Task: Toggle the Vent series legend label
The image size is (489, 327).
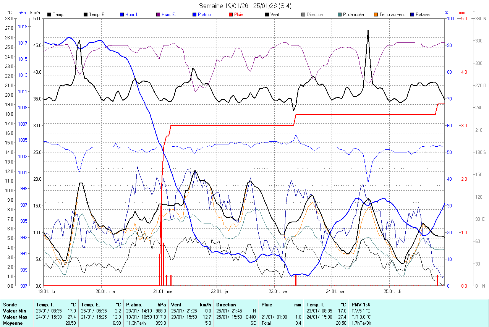Action: click(x=275, y=15)
